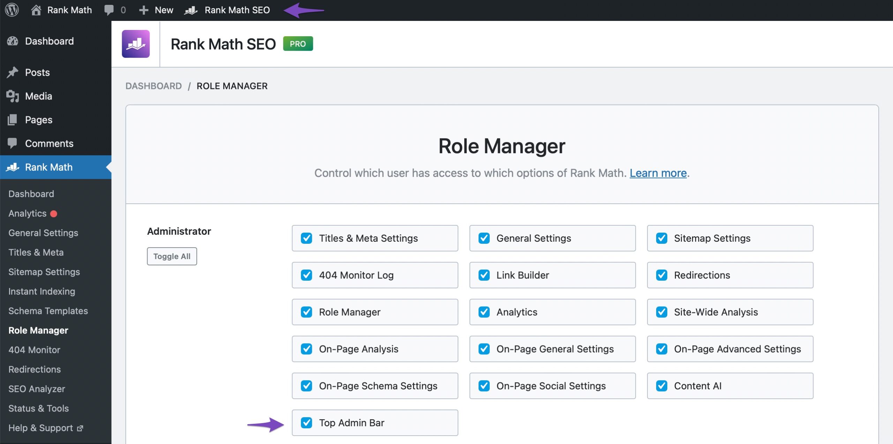Open the Analytics submenu item

click(27, 213)
